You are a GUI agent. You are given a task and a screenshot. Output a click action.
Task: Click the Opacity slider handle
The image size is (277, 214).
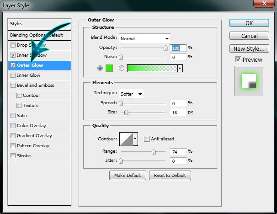tap(165, 48)
